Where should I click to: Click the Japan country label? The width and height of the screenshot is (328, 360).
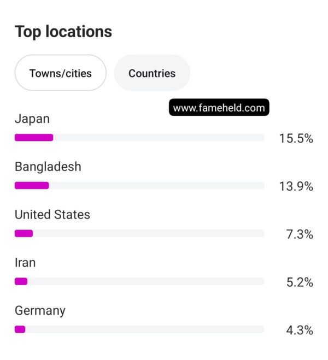[32, 119]
